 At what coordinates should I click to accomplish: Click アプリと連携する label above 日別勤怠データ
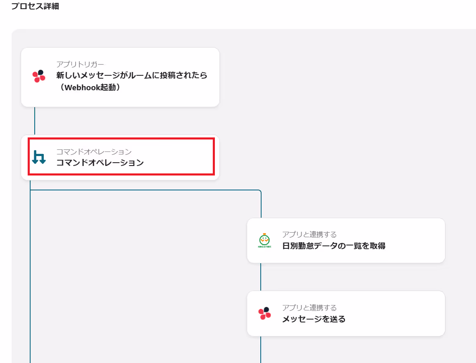pyautogui.click(x=309, y=234)
